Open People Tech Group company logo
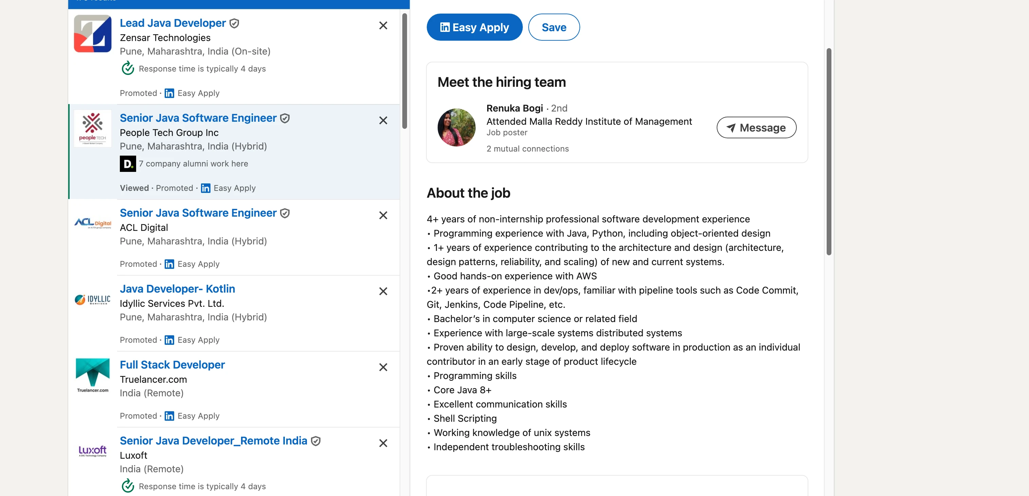 (93, 128)
